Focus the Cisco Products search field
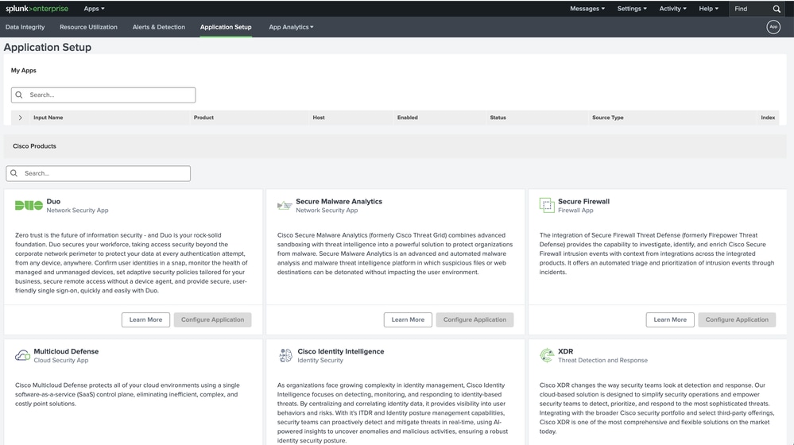The image size is (794, 445). [x=99, y=173]
